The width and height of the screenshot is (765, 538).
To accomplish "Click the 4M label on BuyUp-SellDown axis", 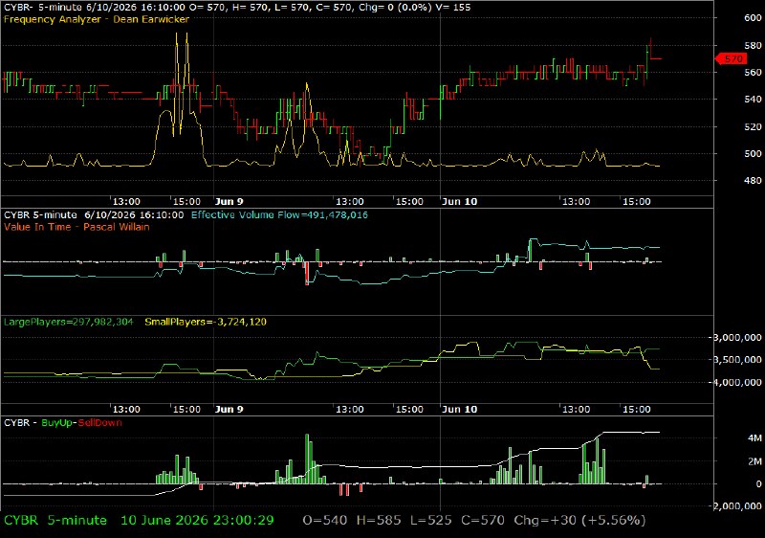I will pyautogui.click(x=754, y=438).
